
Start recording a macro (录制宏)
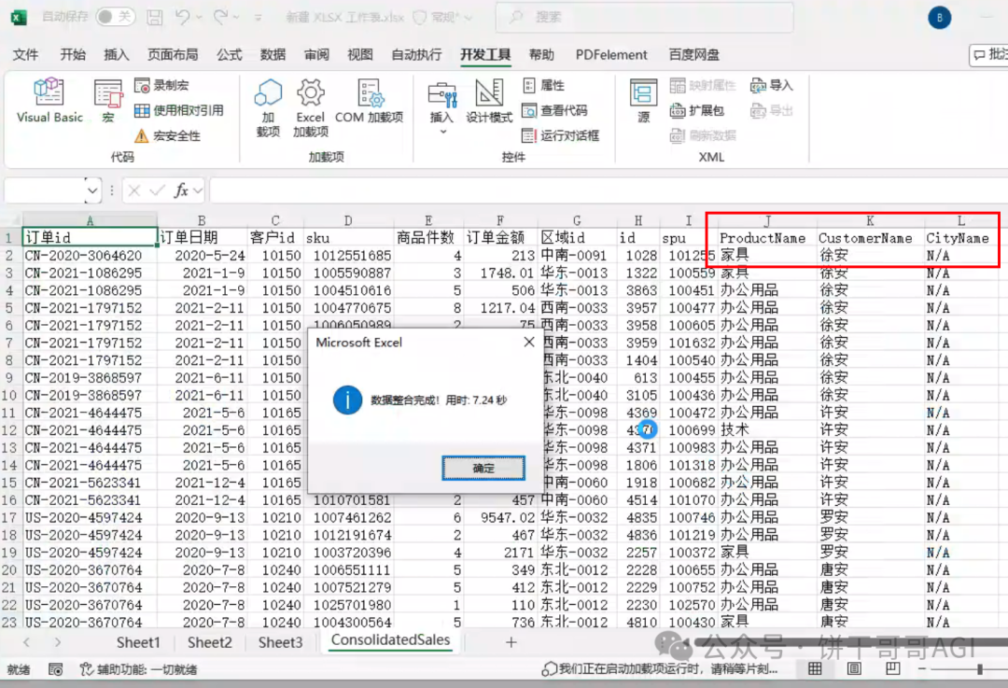pos(161,85)
